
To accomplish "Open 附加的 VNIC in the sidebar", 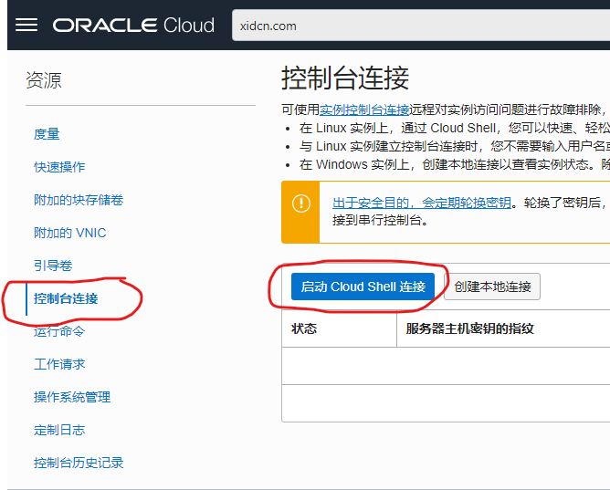I will [x=70, y=233].
